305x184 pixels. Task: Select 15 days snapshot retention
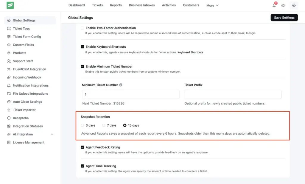click(x=125, y=125)
